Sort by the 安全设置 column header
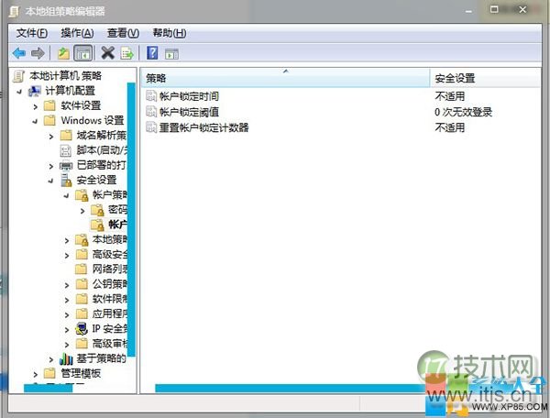550x418 pixels. coord(485,78)
